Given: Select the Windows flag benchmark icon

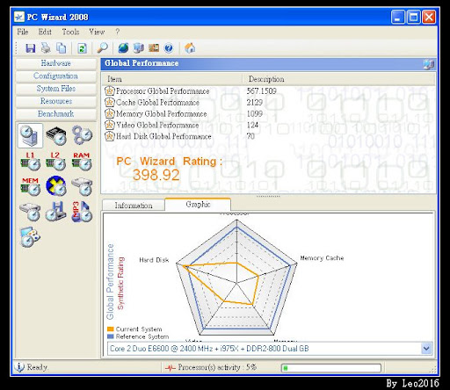Looking at the screenshot, I should click(30, 237).
